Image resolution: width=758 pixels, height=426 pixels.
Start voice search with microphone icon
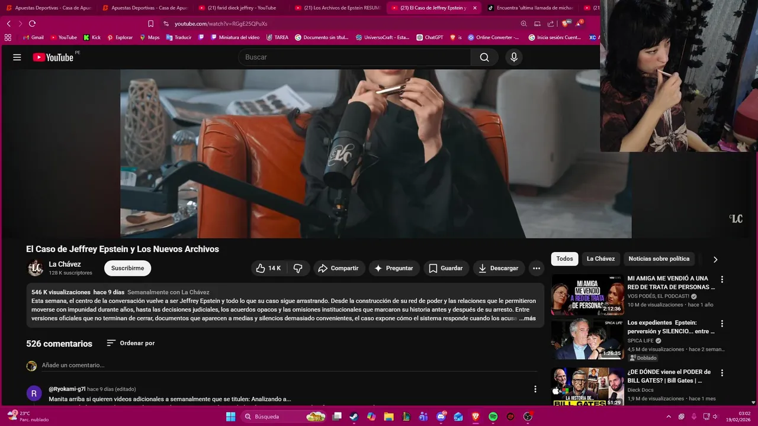[514, 57]
